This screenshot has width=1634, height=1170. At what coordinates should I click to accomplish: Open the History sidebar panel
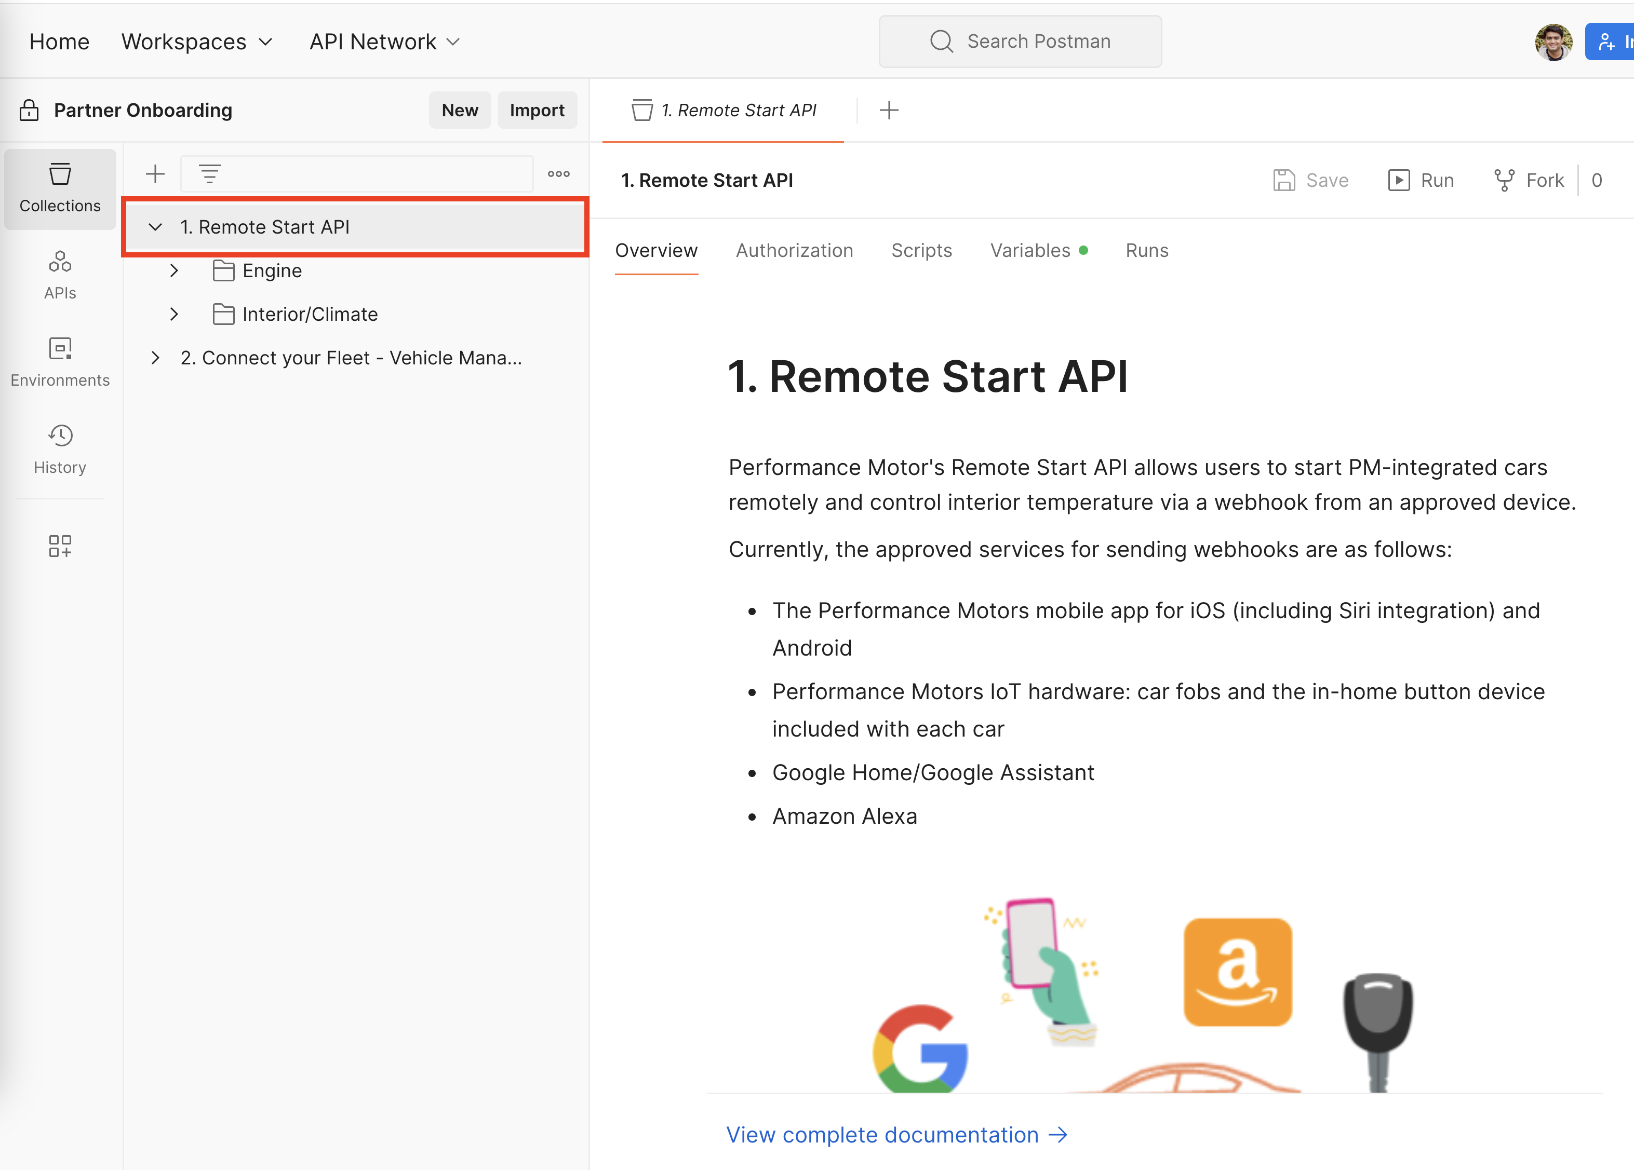[x=60, y=450]
